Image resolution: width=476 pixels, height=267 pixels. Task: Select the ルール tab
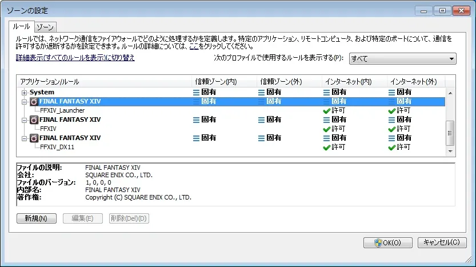click(x=21, y=26)
